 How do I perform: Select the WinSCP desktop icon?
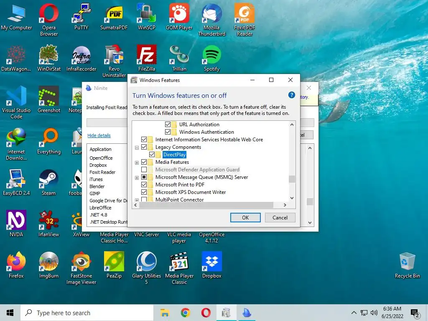(x=147, y=17)
